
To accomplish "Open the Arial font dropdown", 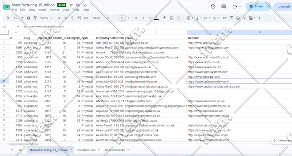I will tap(101, 18).
